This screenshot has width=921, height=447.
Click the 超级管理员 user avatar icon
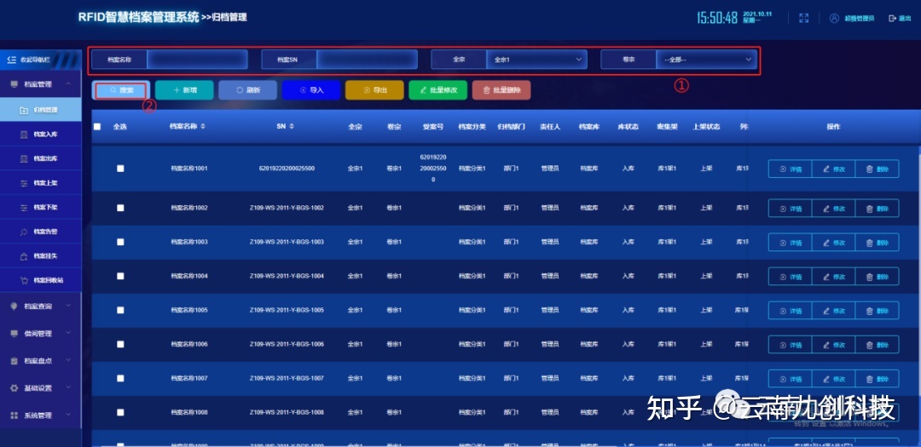tap(833, 18)
